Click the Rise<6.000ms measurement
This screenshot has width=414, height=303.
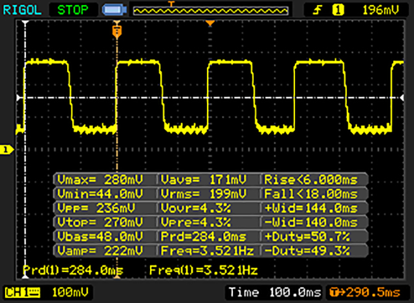(311, 180)
